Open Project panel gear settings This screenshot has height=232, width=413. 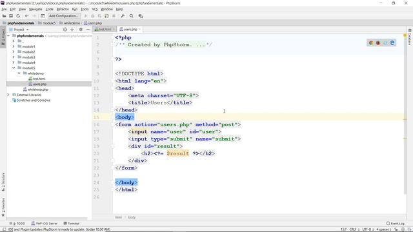point(81,30)
